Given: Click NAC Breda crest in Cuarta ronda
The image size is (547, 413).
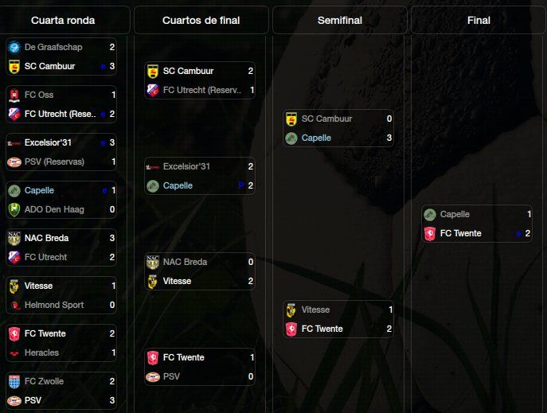Looking at the screenshot, I should (x=14, y=239).
